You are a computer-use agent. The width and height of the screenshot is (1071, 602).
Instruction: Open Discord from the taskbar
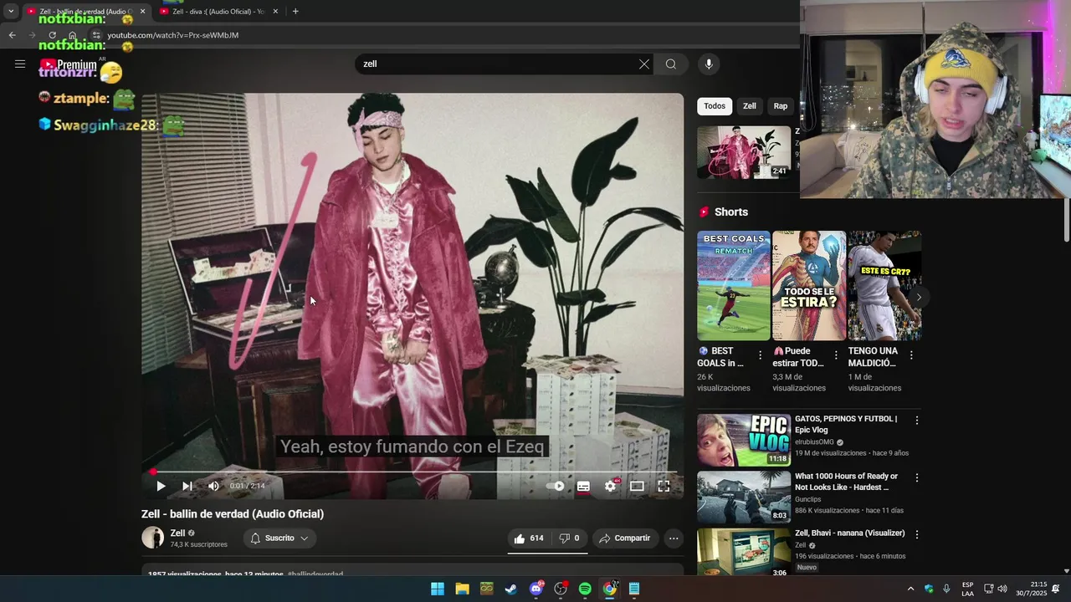pyautogui.click(x=536, y=589)
